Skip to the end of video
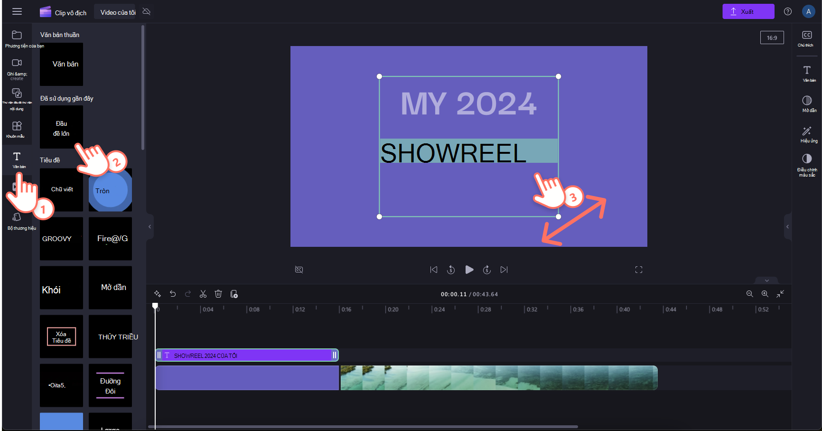This screenshot has width=822, height=431. pyautogui.click(x=504, y=270)
